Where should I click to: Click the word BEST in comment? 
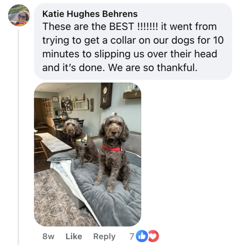(x=122, y=26)
